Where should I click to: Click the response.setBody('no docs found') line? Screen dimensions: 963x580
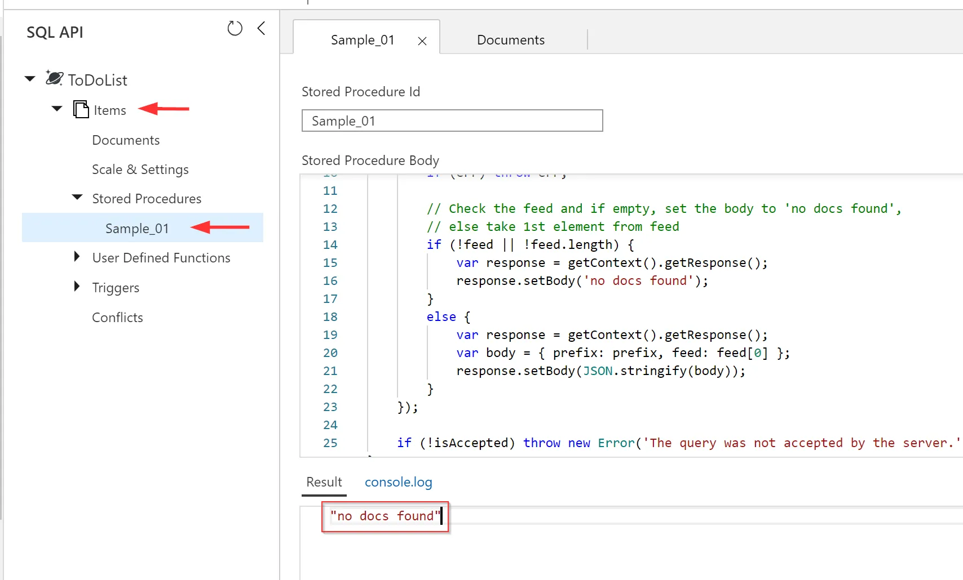582,281
